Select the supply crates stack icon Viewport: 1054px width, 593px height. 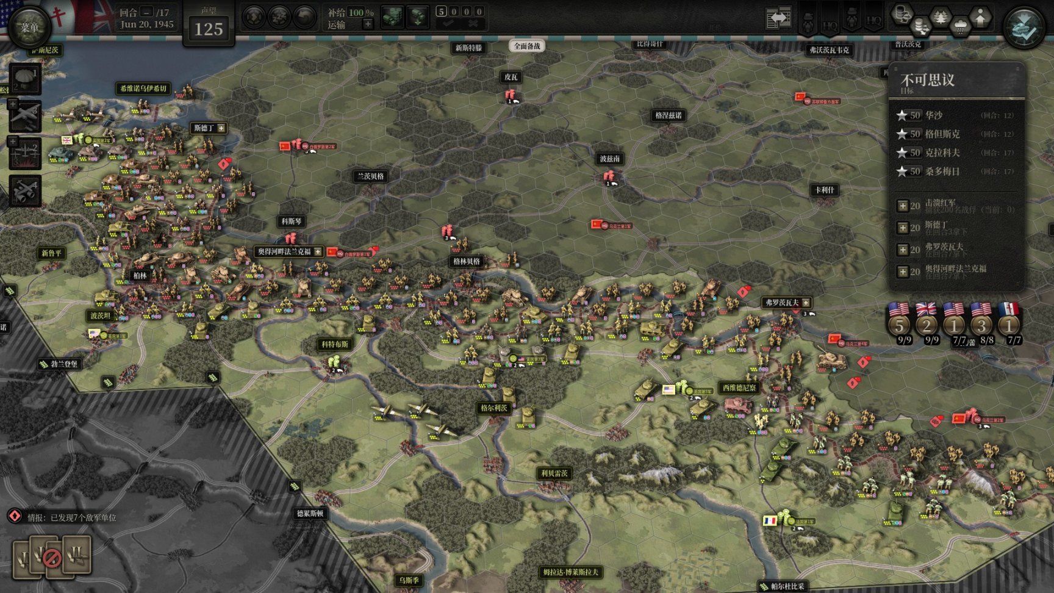392,16
